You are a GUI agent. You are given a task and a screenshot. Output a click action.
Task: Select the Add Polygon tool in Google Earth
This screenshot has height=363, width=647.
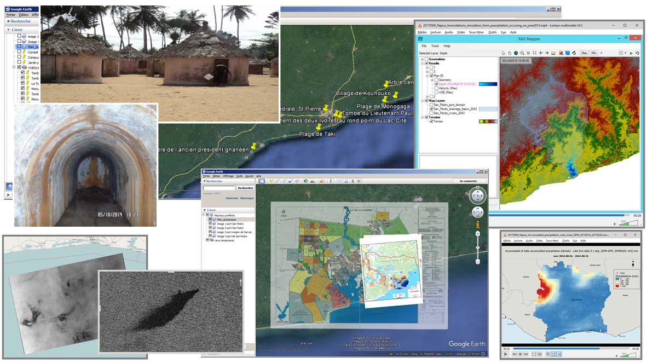pos(278,181)
